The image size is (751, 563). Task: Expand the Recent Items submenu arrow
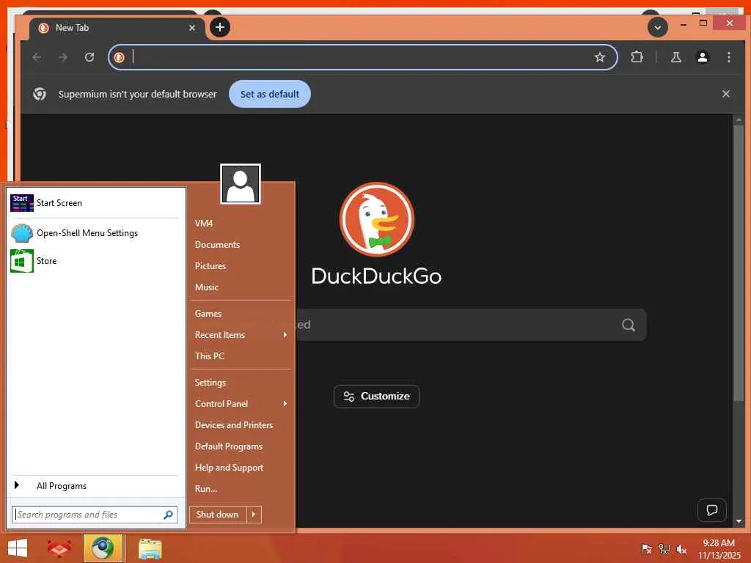(285, 334)
